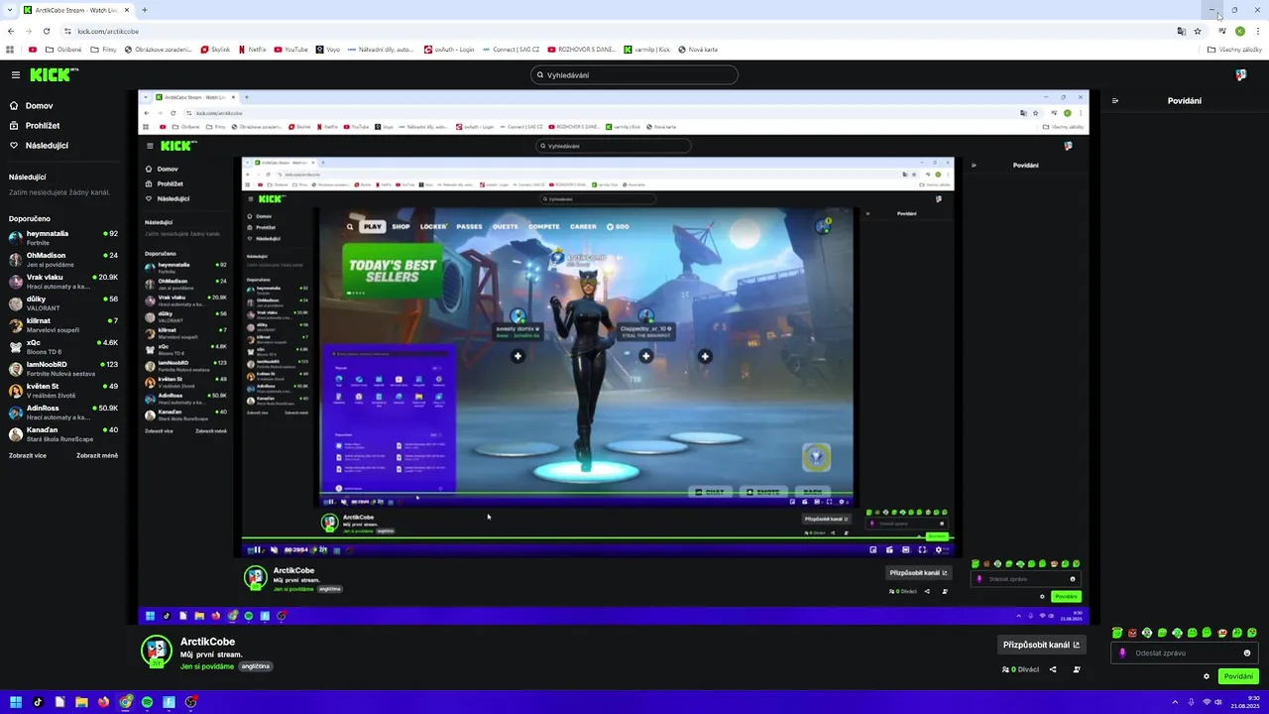
Task: Expand list with 'Zobrazit více'
Action: (x=28, y=455)
